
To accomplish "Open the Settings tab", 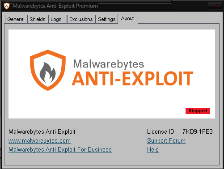I will 107,19.
